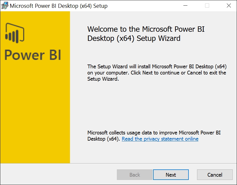Minimize the Setup window
The image size is (237, 185).
point(185,6)
